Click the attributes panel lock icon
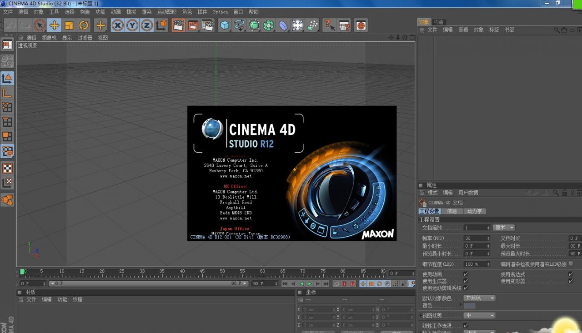The width and height of the screenshot is (582, 333). tap(564, 193)
